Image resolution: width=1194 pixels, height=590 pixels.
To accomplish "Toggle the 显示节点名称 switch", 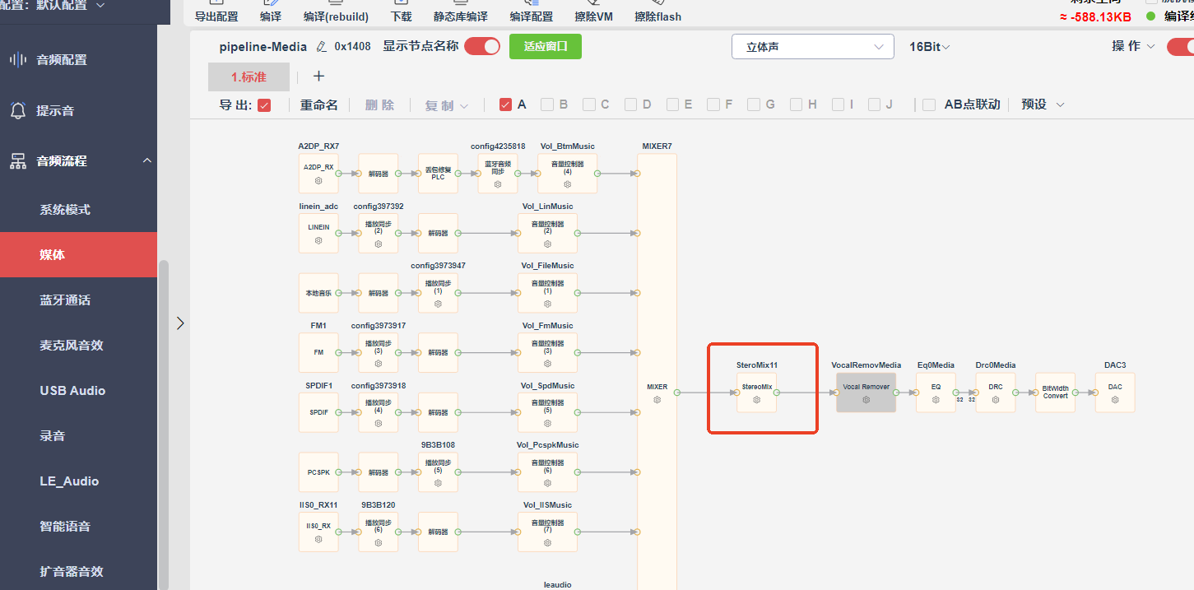I will pyautogui.click(x=482, y=46).
